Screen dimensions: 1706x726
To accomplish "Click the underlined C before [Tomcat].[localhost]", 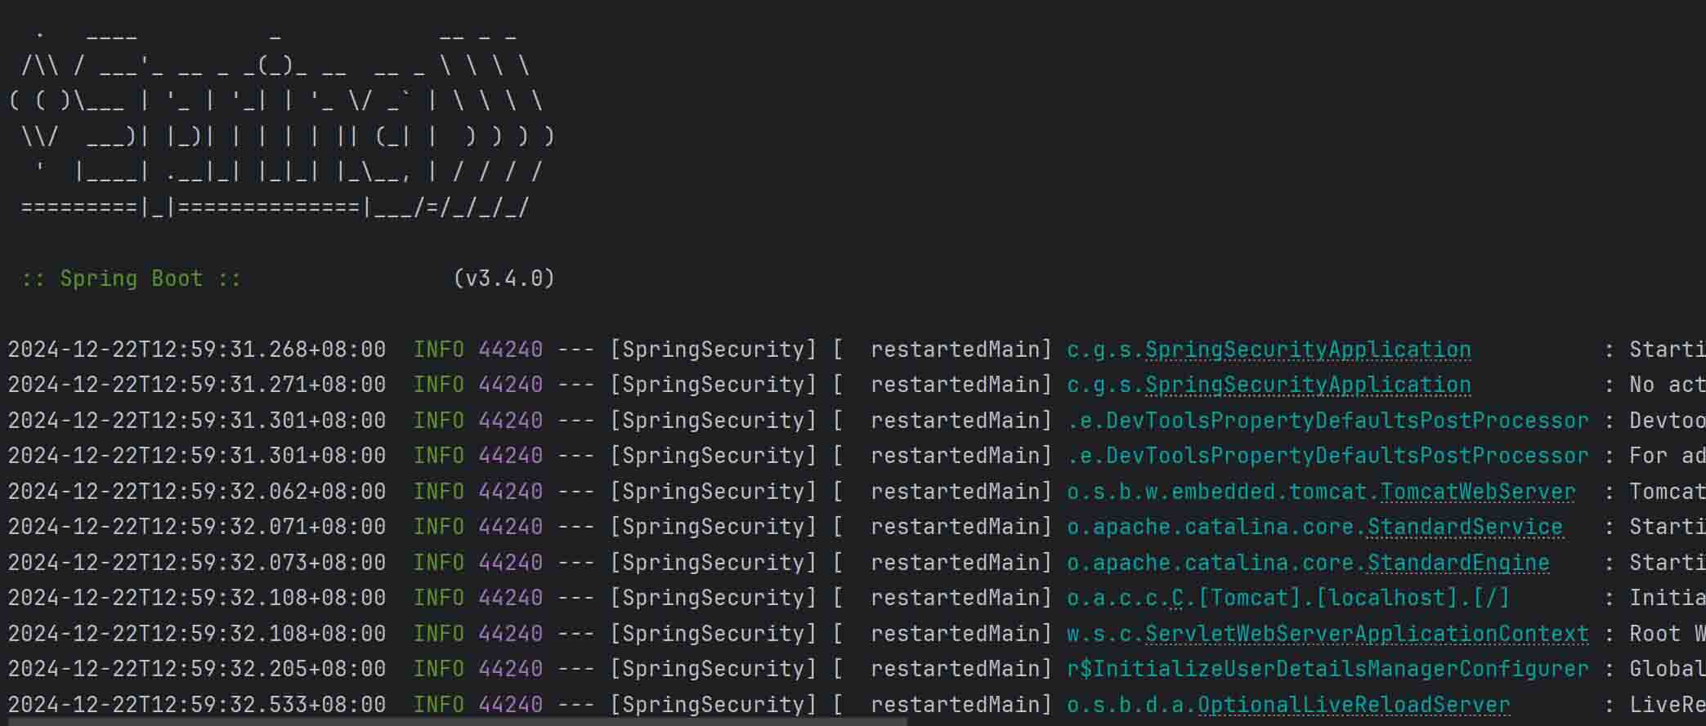I will [1178, 598].
